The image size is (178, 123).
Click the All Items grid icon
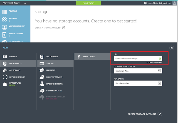click(x=4, y=12)
